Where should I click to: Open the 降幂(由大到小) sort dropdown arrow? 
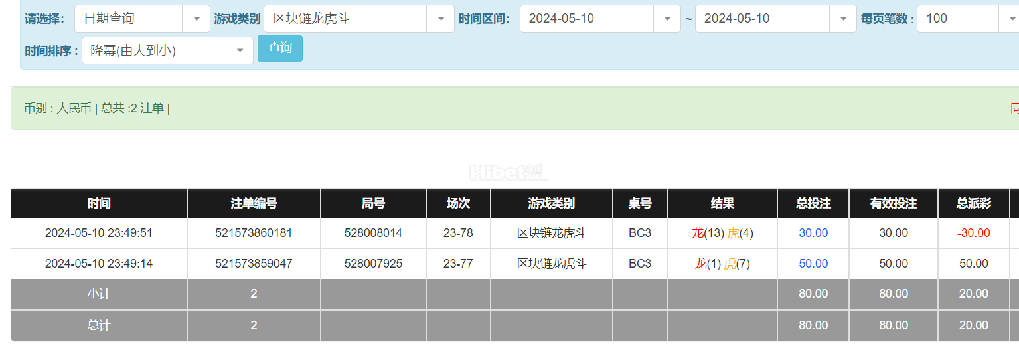(x=240, y=50)
